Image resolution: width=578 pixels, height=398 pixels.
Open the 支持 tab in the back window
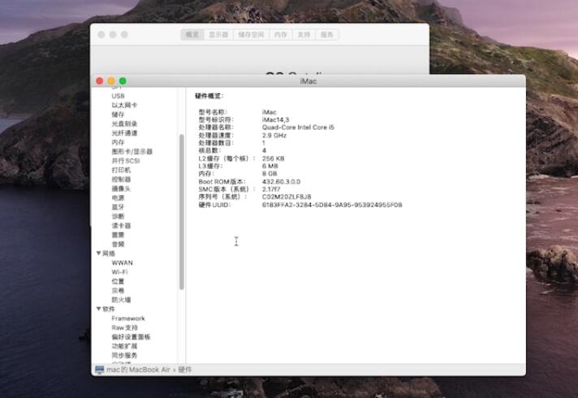click(304, 35)
